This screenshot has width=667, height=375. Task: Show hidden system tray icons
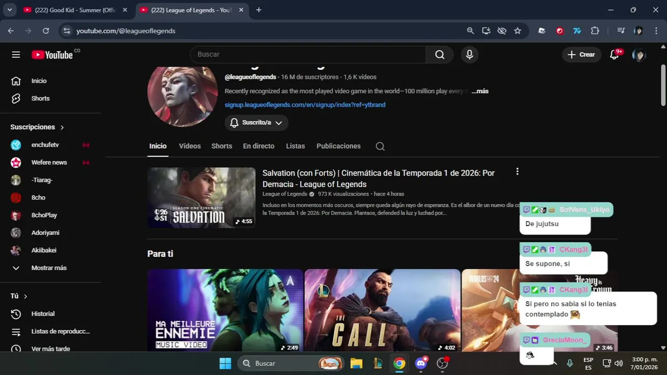554,363
